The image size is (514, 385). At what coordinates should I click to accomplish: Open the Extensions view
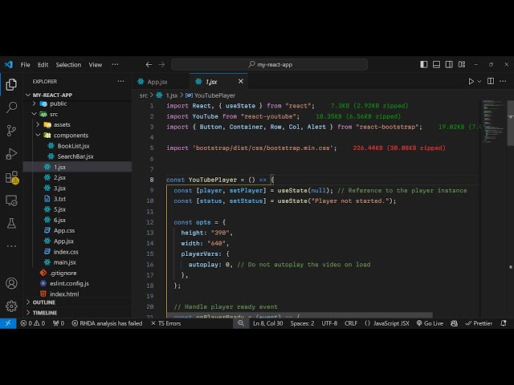(11, 177)
